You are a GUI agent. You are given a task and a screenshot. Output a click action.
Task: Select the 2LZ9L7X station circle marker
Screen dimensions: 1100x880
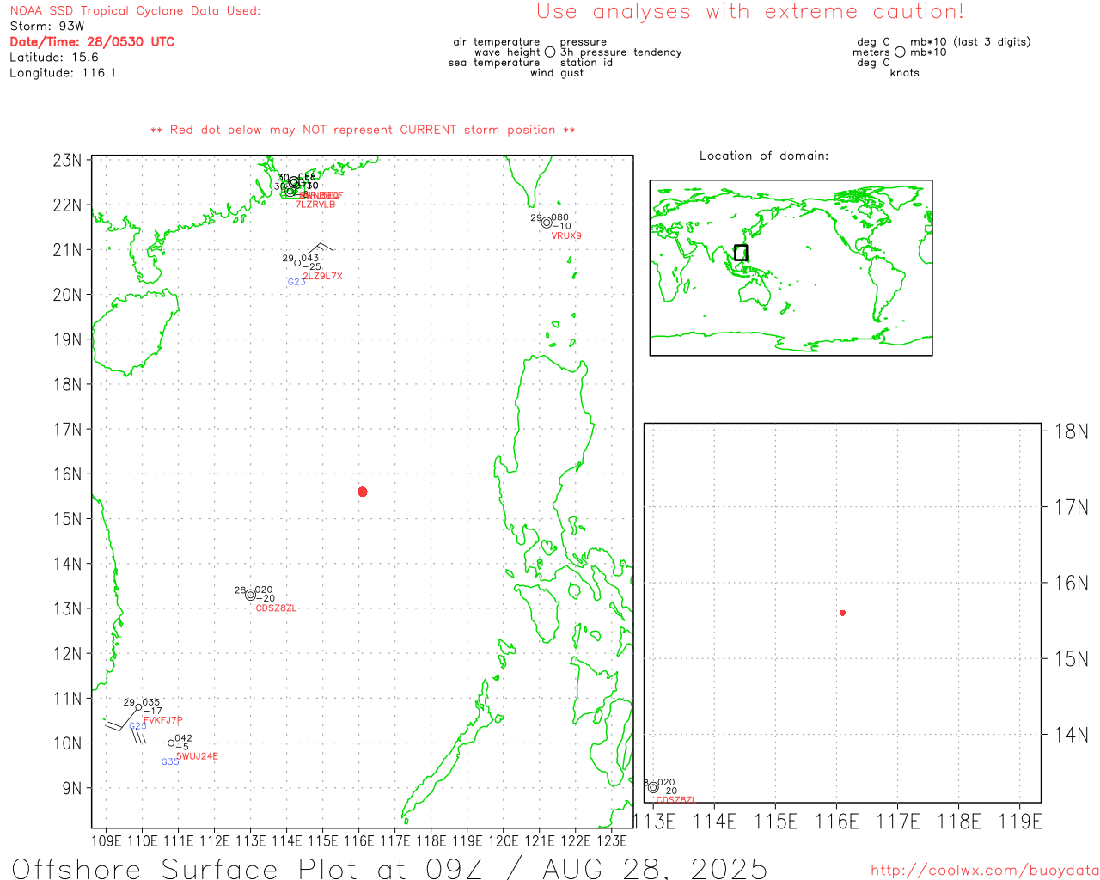tap(297, 263)
